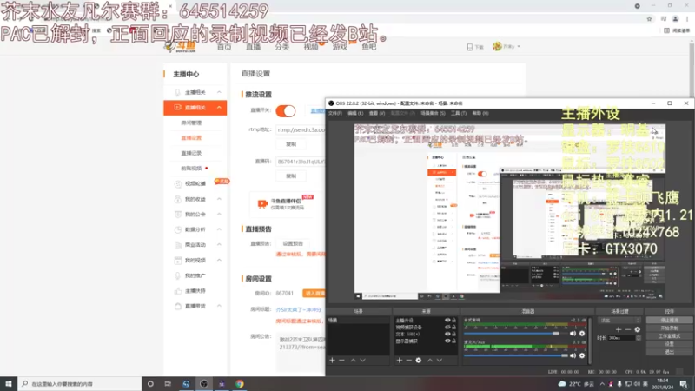Open Chrome from the taskbar
This screenshot has width=695, height=391.
coord(240,383)
